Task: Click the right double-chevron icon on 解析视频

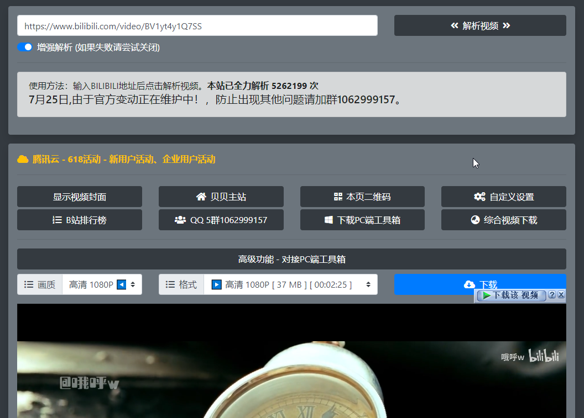Action: click(506, 25)
